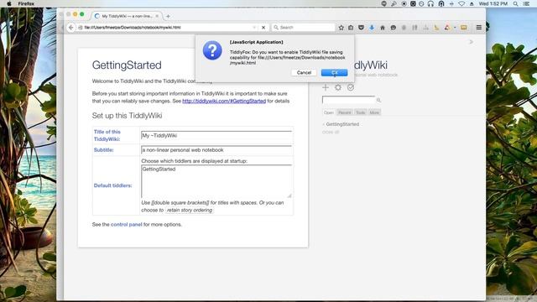Open Spotlight search in the menu bar

(515, 3)
